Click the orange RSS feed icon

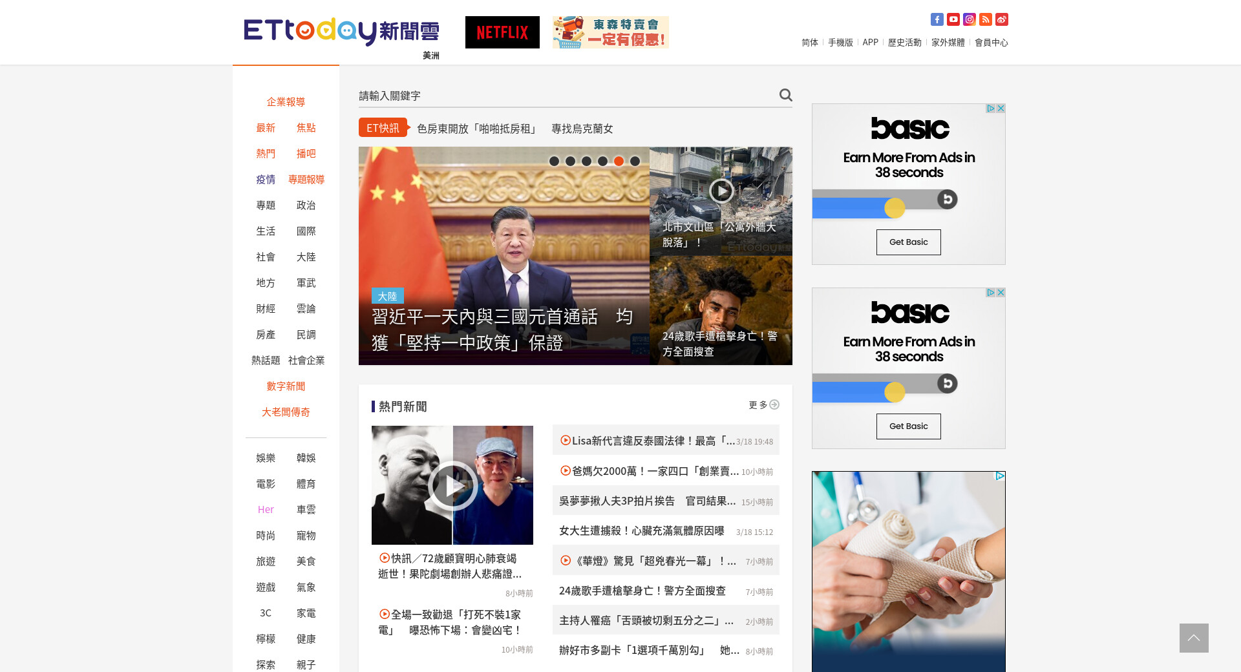(986, 19)
